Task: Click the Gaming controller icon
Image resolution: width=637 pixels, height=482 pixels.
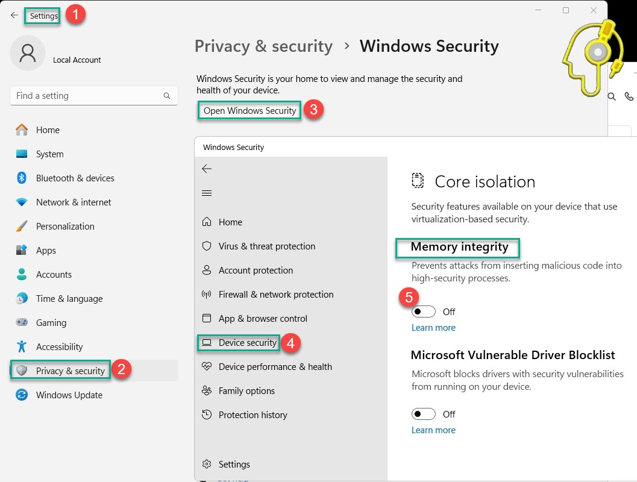Action: 22,322
